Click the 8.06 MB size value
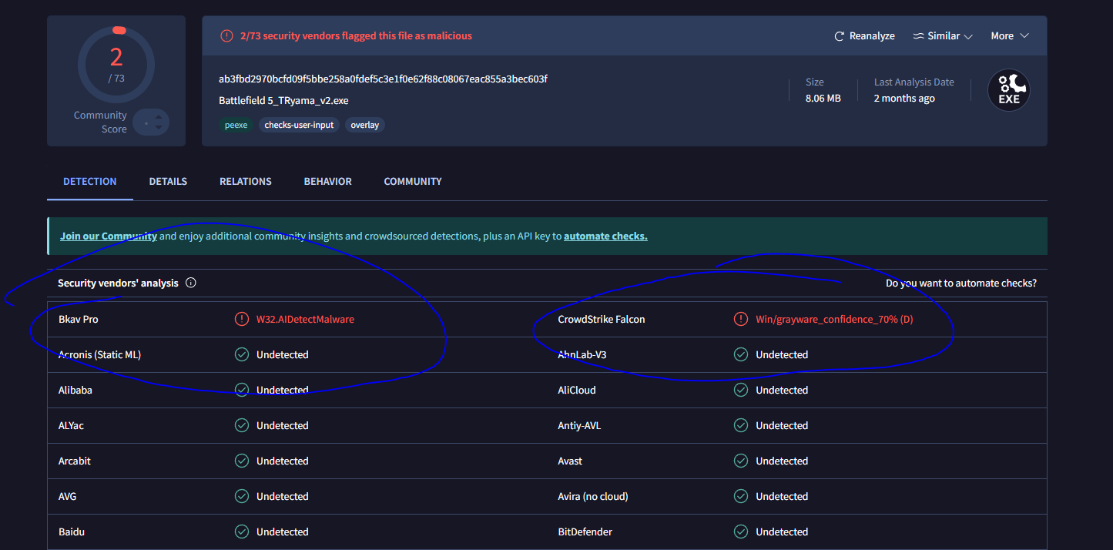Image resolution: width=1113 pixels, height=550 pixels. tap(823, 99)
